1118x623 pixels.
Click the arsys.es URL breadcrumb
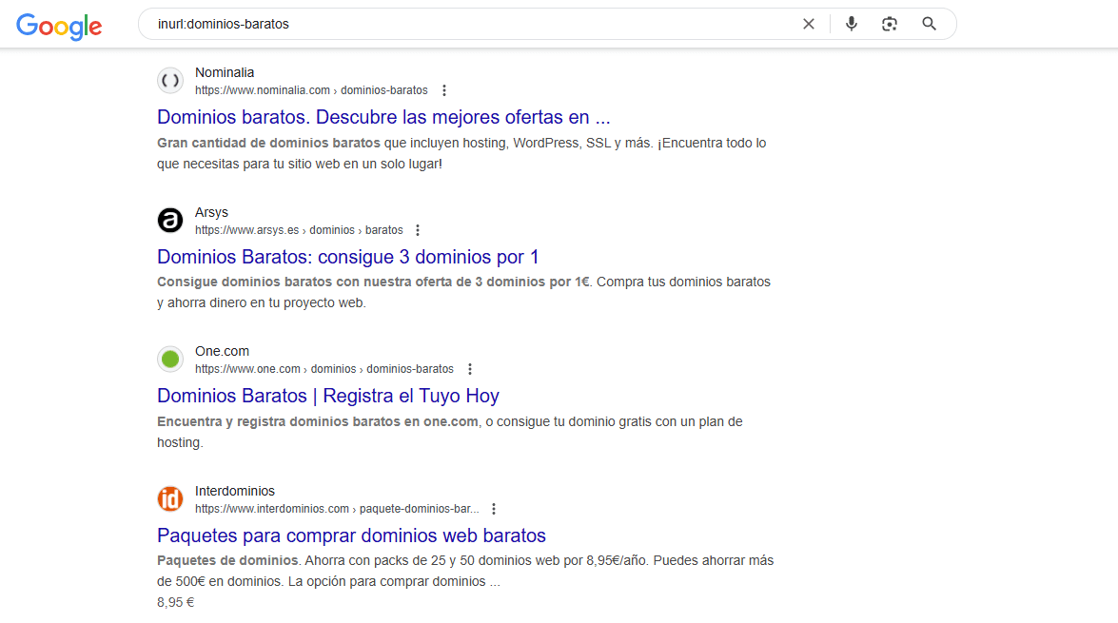click(x=299, y=230)
